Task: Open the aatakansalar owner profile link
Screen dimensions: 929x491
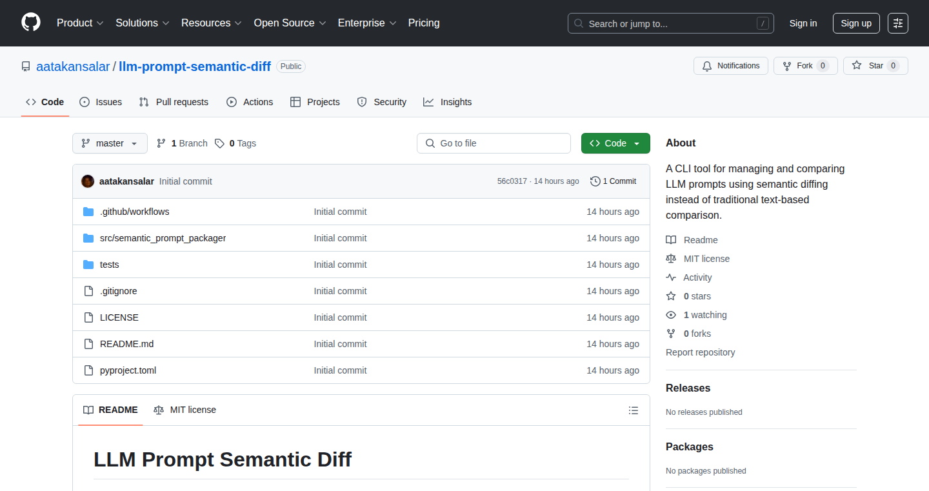Action: (73, 66)
